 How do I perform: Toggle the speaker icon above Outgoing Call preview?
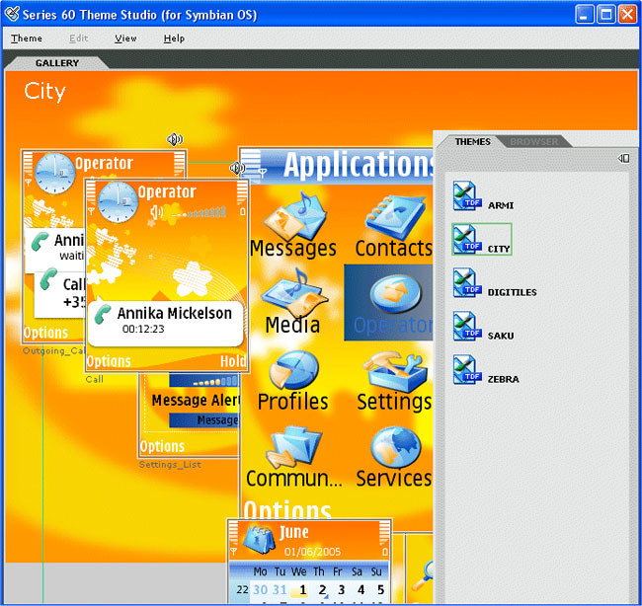175,139
